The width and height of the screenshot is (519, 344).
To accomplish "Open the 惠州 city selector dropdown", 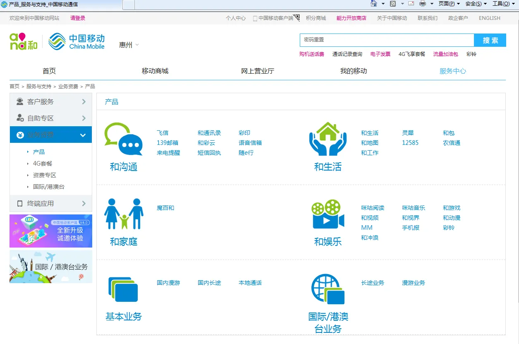I will pos(129,45).
